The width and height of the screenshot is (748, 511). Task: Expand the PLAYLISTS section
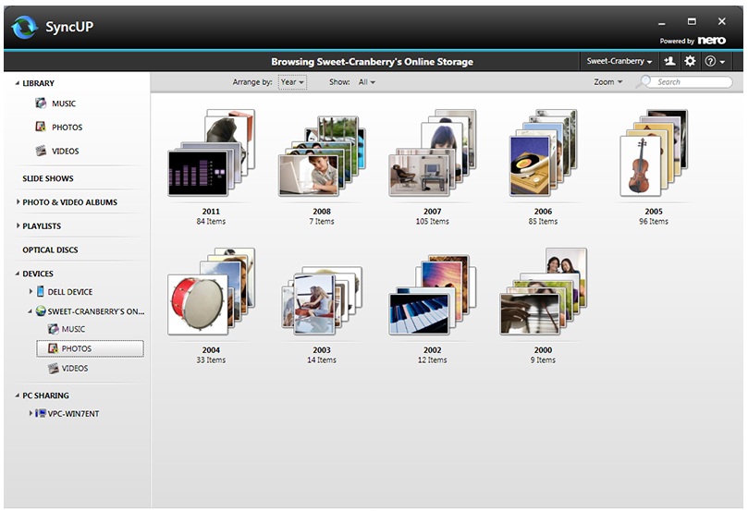(x=18, y=225)
